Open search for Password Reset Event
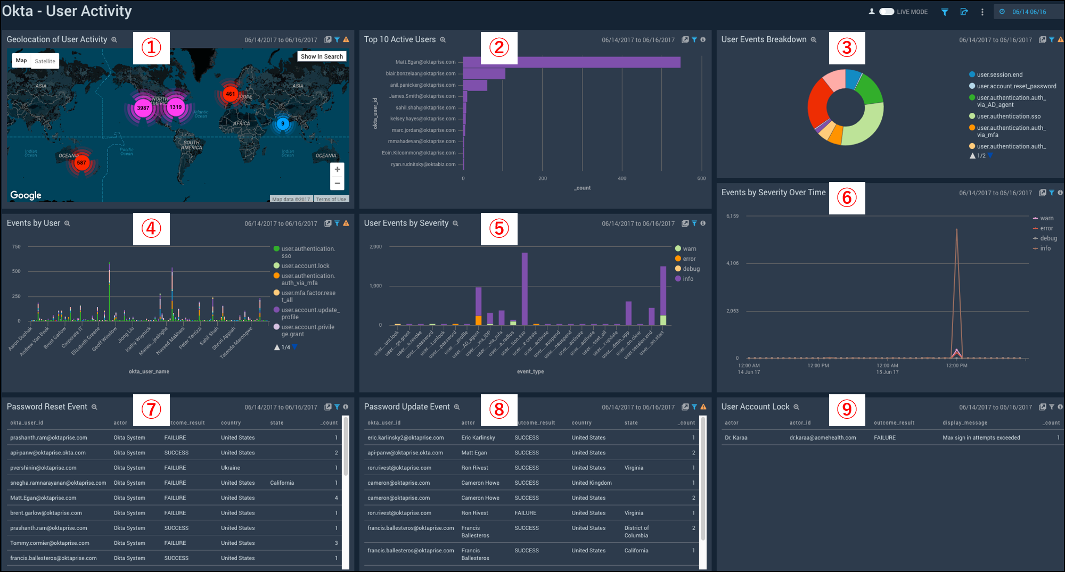Viewport: 1065px width, 572px height. tap(94, 407)
